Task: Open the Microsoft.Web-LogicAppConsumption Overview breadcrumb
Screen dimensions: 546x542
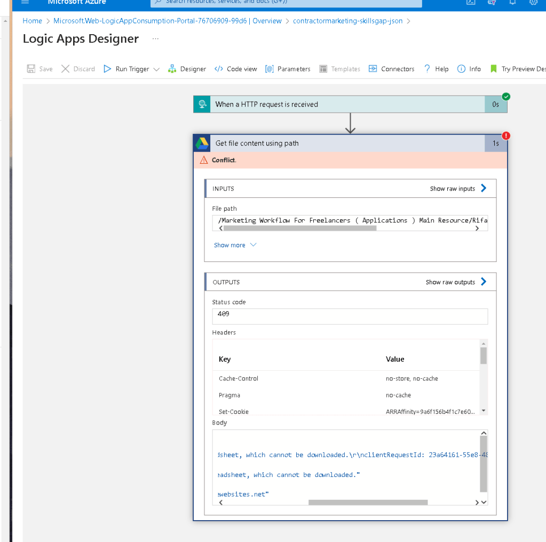Action: 168,21
